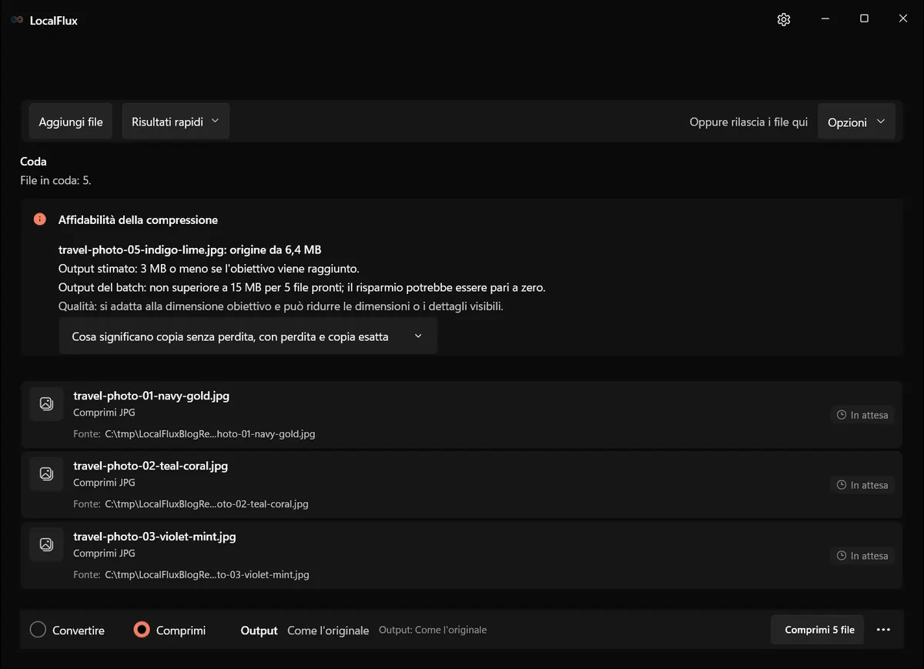Screen dimensions: 924x669
Task: Open the Risultati rapidi dropdown
Action: [176, 122]
